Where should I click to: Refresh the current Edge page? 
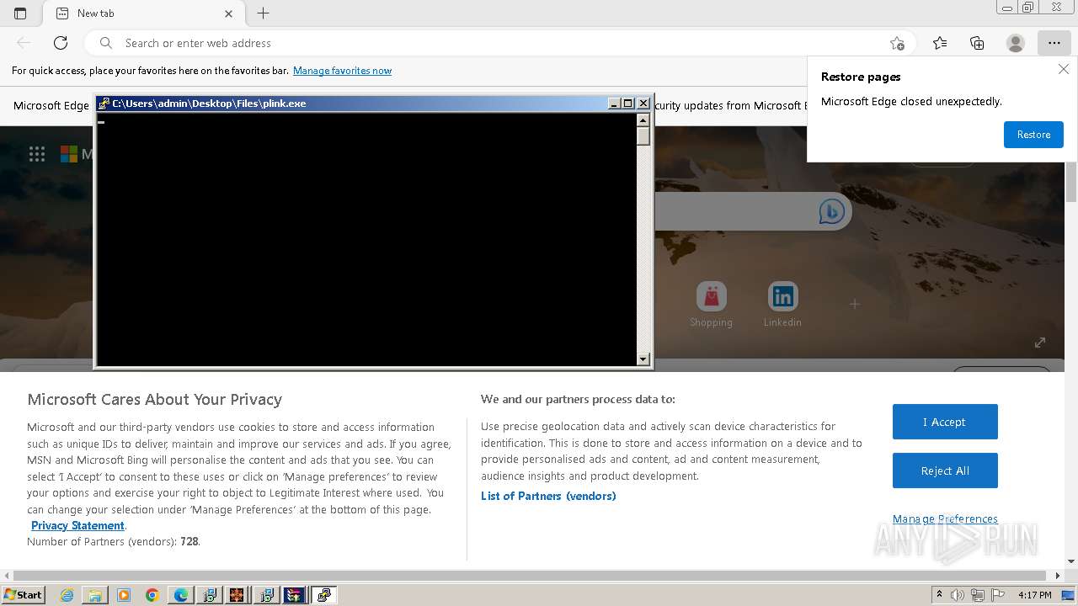[x=61, y=43]
